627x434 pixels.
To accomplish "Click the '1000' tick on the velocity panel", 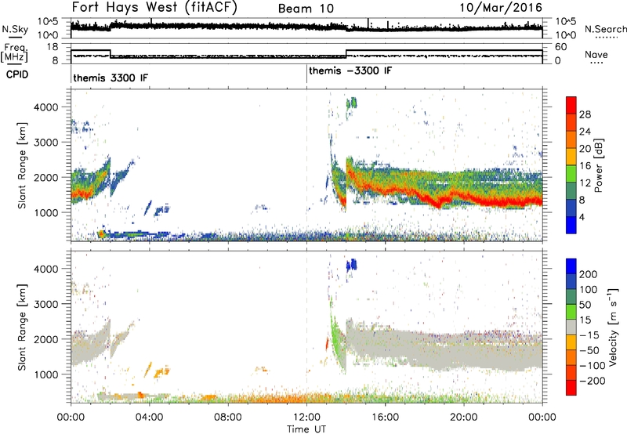I will (45, 374).
